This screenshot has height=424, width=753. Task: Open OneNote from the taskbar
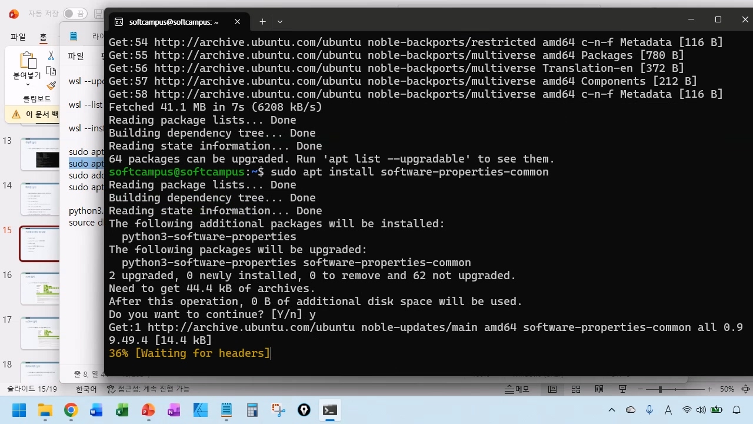pos(174,410)
